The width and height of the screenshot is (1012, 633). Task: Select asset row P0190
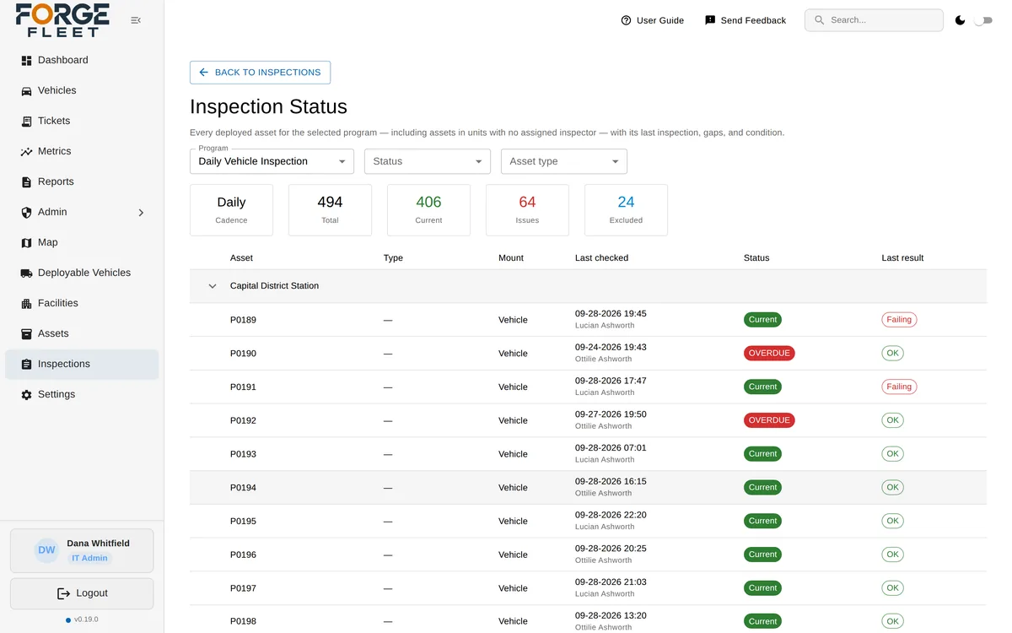[x=588, y=354]
